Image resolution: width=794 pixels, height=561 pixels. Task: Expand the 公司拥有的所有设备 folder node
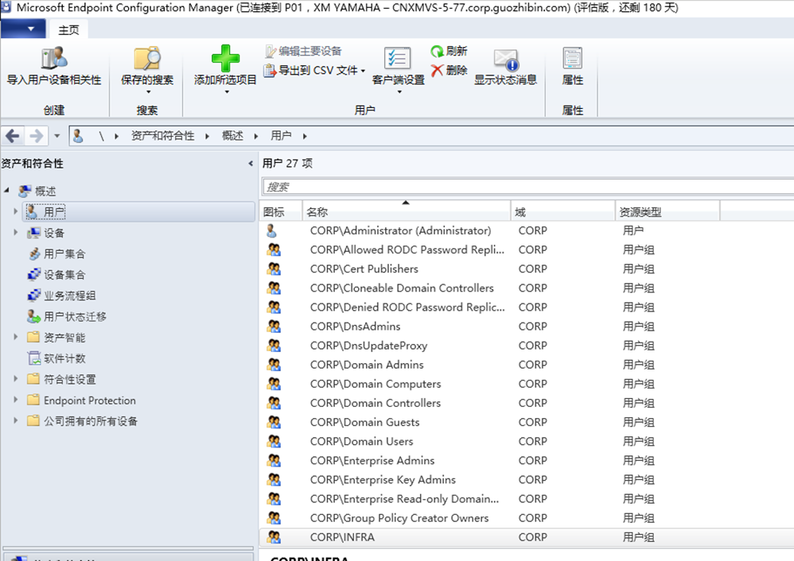tap(16, 420)
